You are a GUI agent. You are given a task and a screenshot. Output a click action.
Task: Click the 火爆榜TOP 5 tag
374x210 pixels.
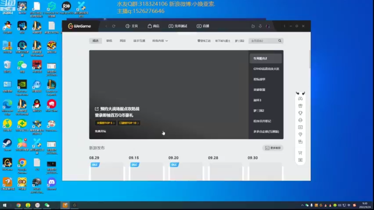[x=106, y=123]
